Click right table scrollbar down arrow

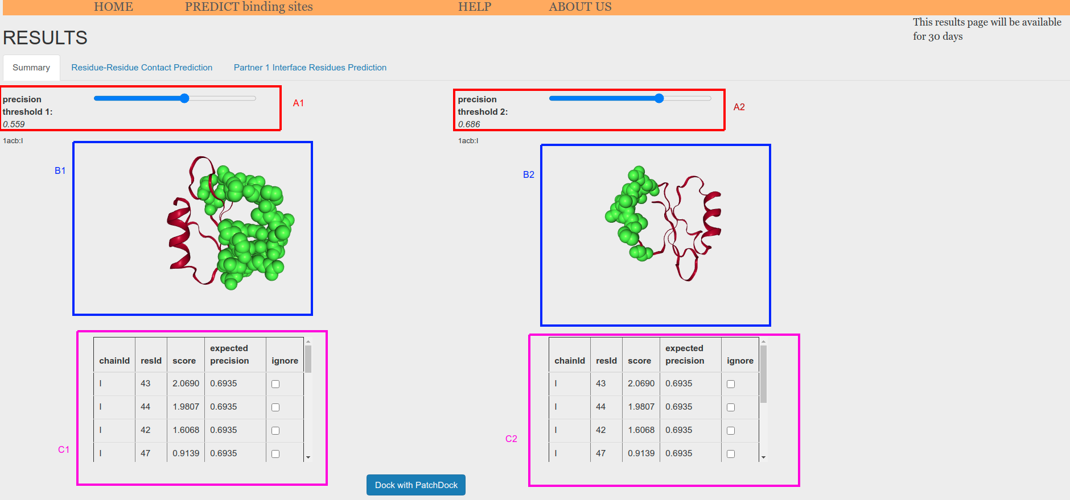763,457
